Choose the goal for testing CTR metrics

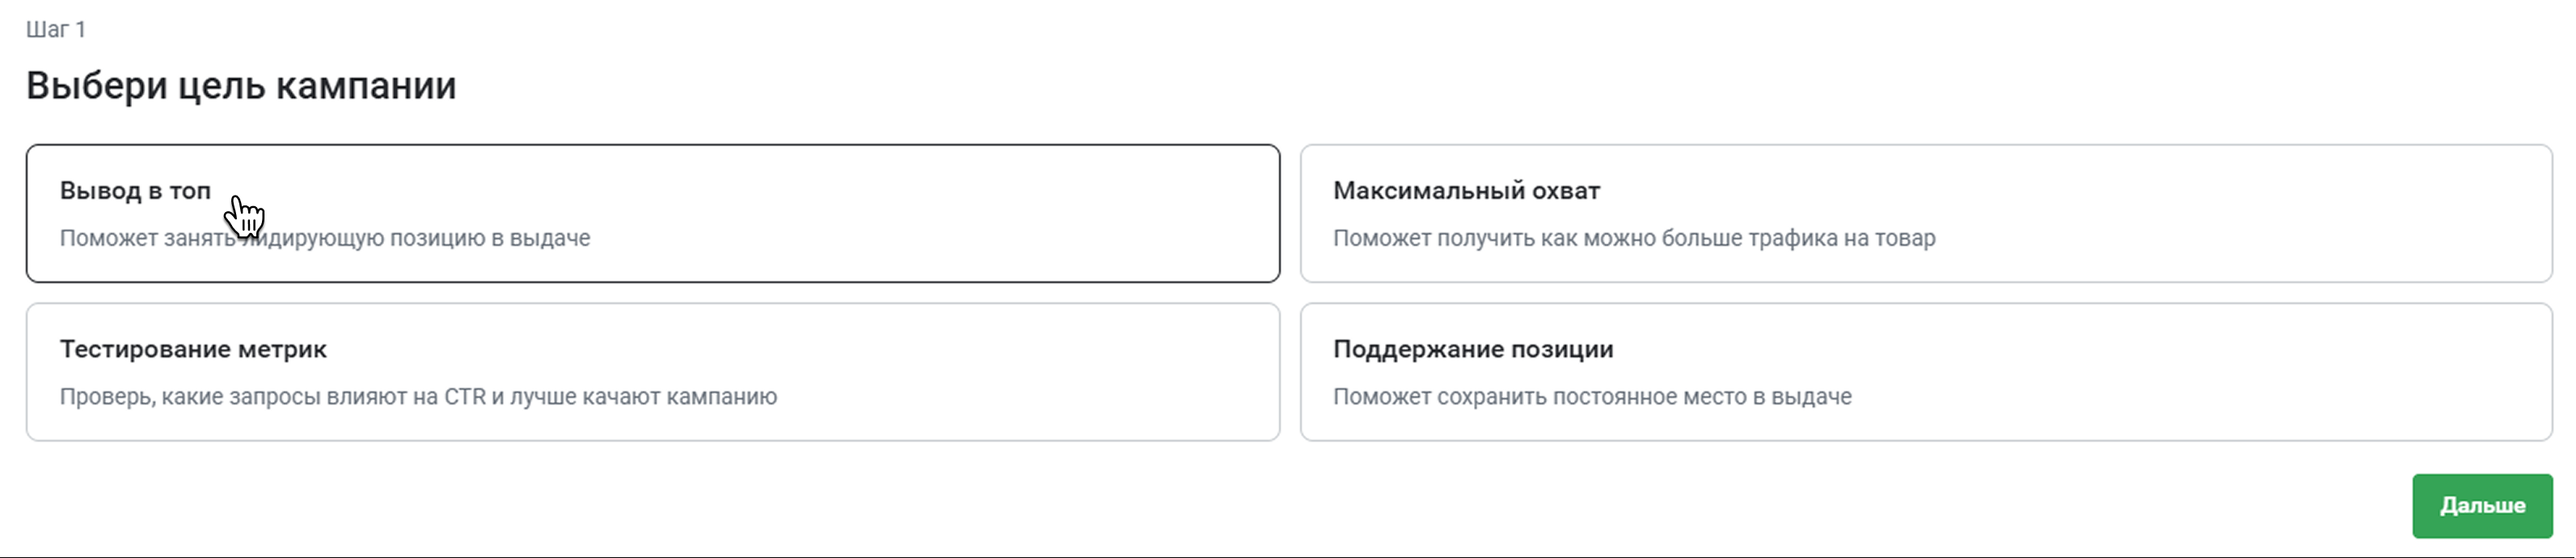(653, 372)
